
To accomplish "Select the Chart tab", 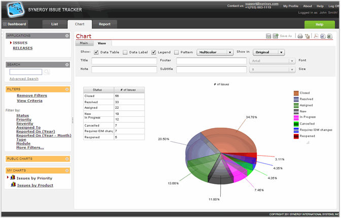I will click(80, 24).
